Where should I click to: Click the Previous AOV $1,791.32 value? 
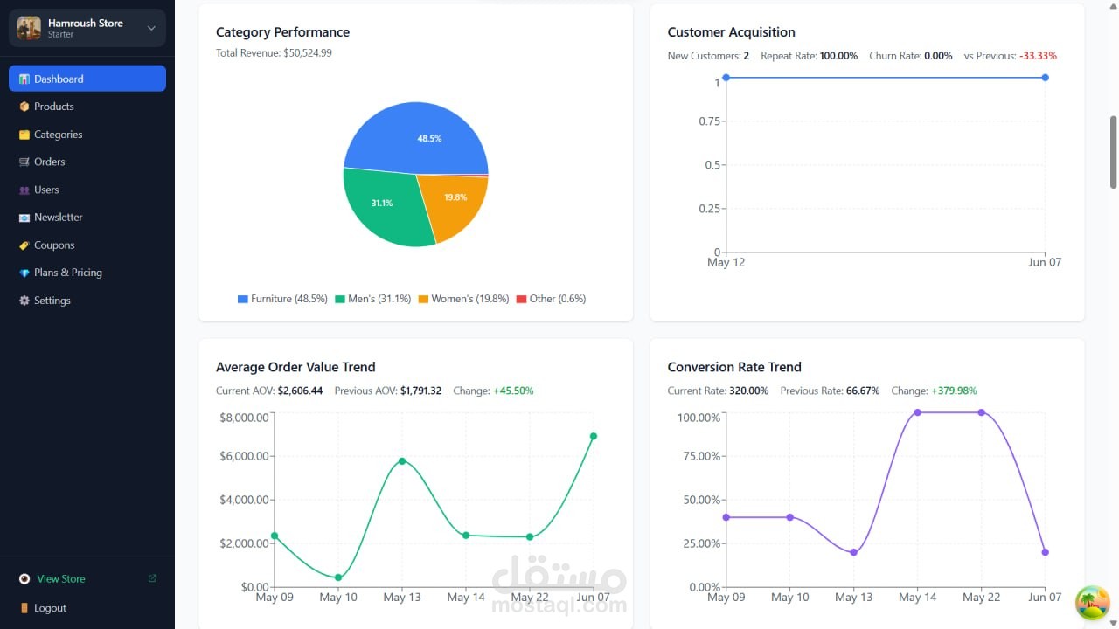420,391
